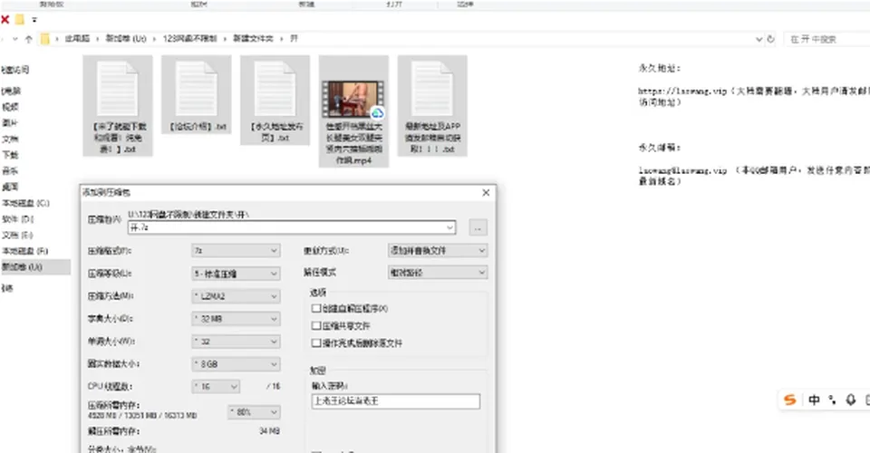The image size is (870, 453).
Task: Select the mp4 video file thumbnail
Action: tap(353, 99)
